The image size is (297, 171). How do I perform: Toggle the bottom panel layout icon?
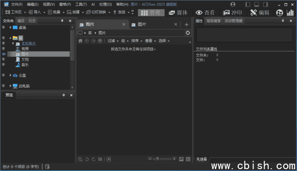click(x=257, y=4)
